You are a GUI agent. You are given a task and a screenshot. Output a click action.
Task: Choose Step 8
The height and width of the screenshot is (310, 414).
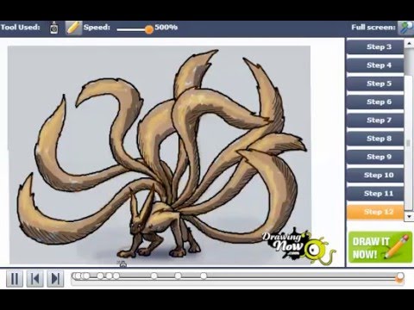(375, 139)
